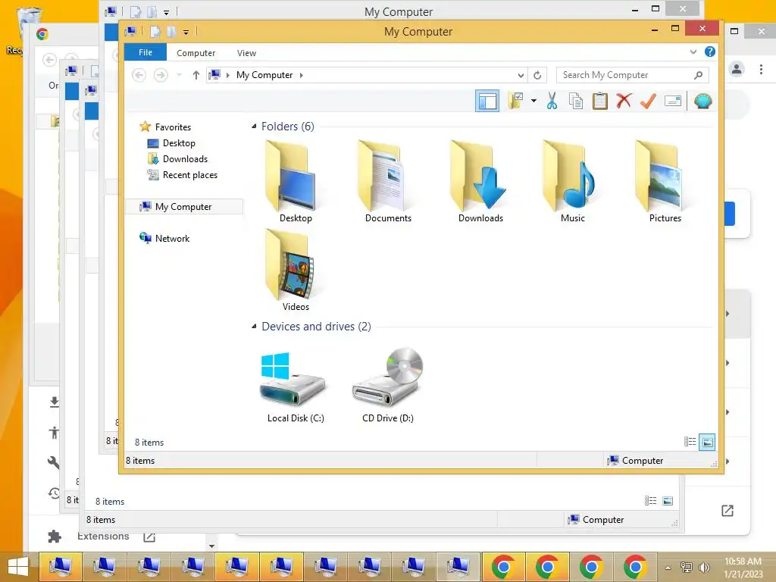Switch front window to large icons view
The image size is (776, 582).
[707, 442]
